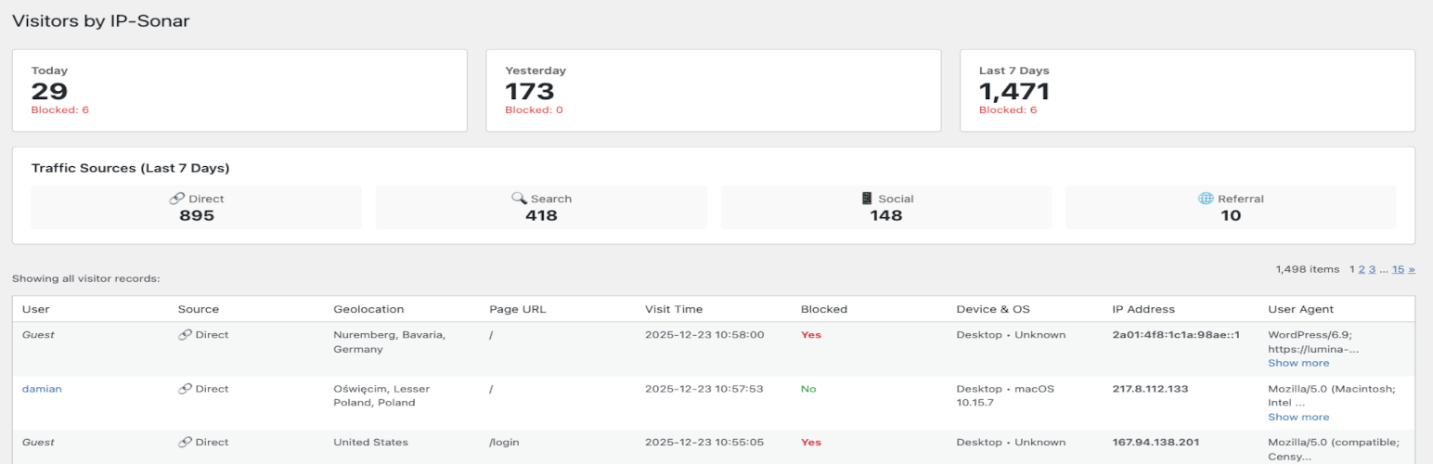The height and width of the screenshot is (464, 1433).
Task: Click the Search magnifier icon
Action: click(519, 199)
